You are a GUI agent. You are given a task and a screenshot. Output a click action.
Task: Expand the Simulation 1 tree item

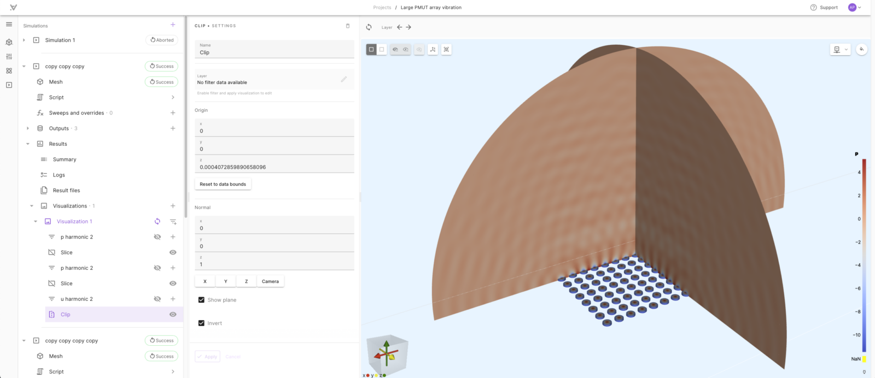pos(24,40)
